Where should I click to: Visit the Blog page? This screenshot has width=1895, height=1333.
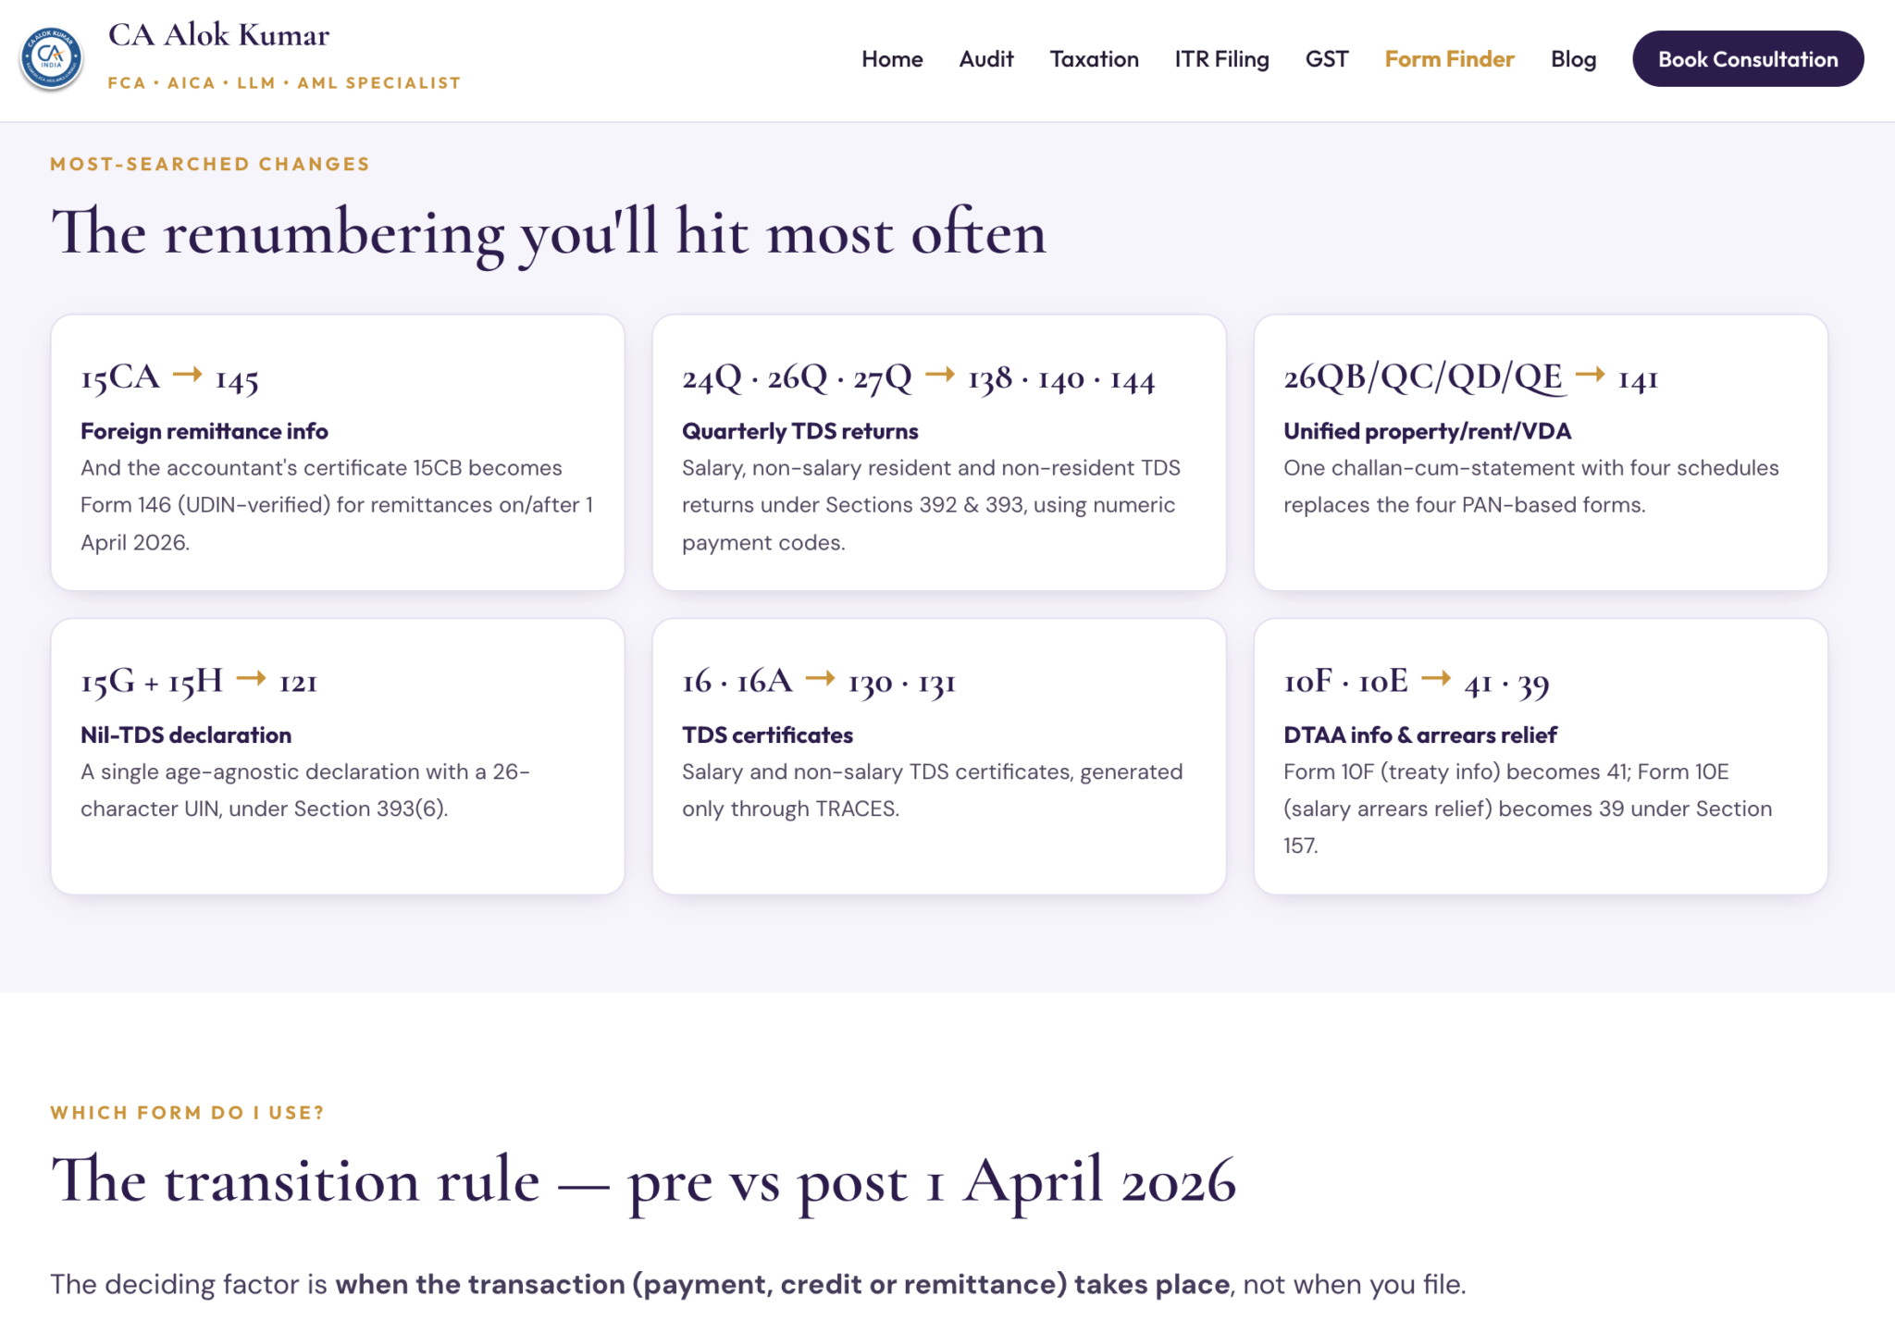click(x=1574, y=59)
